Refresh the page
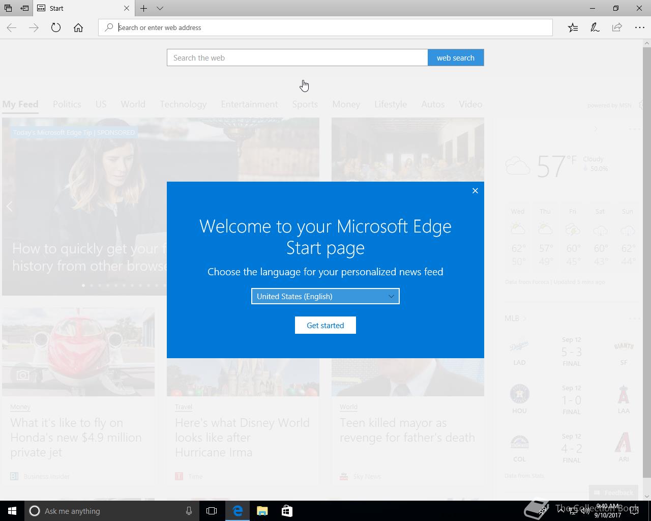This screenshot has height=521, width=651. pos(56,27)
